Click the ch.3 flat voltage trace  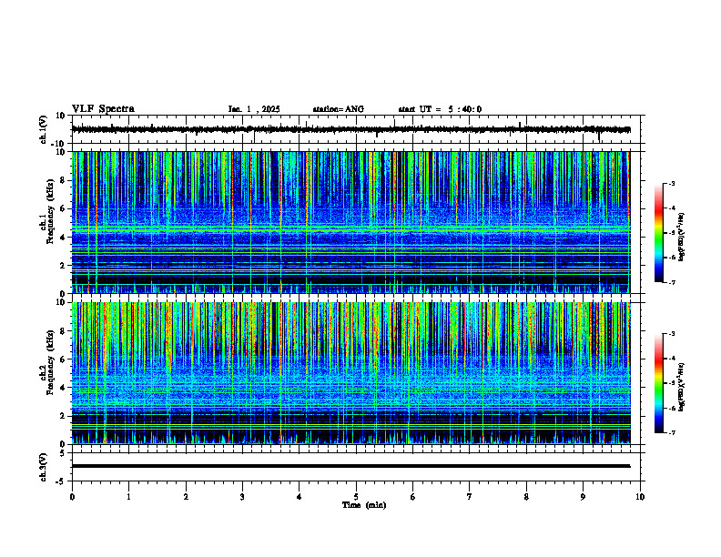[350, 466]
